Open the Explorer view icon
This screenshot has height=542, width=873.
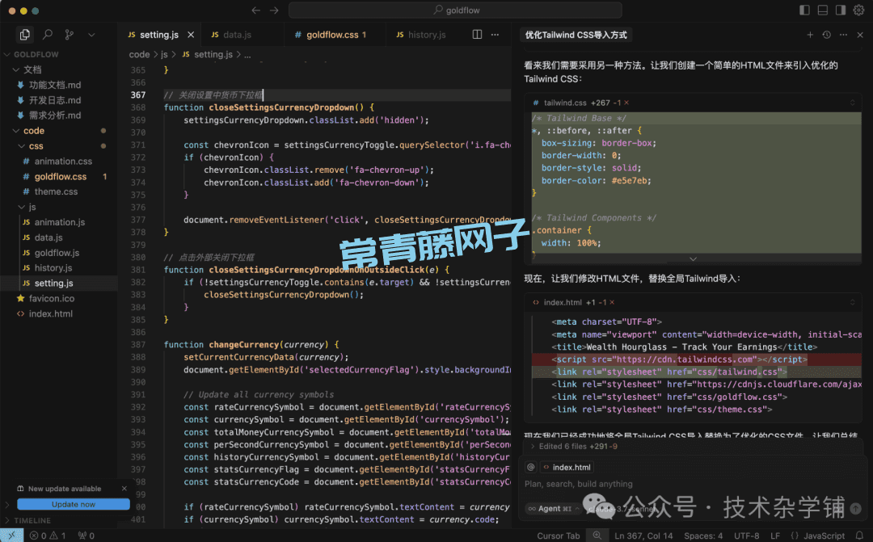click(24, 35)
